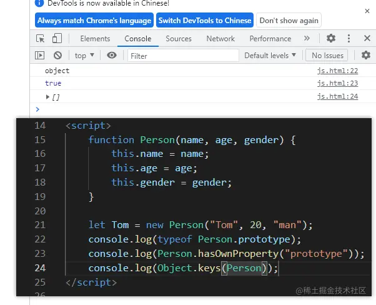Image resolution: width=376 pixels, height=305 pixels.
Task: Click the 'true' console output
Action: tap(53, 83)
